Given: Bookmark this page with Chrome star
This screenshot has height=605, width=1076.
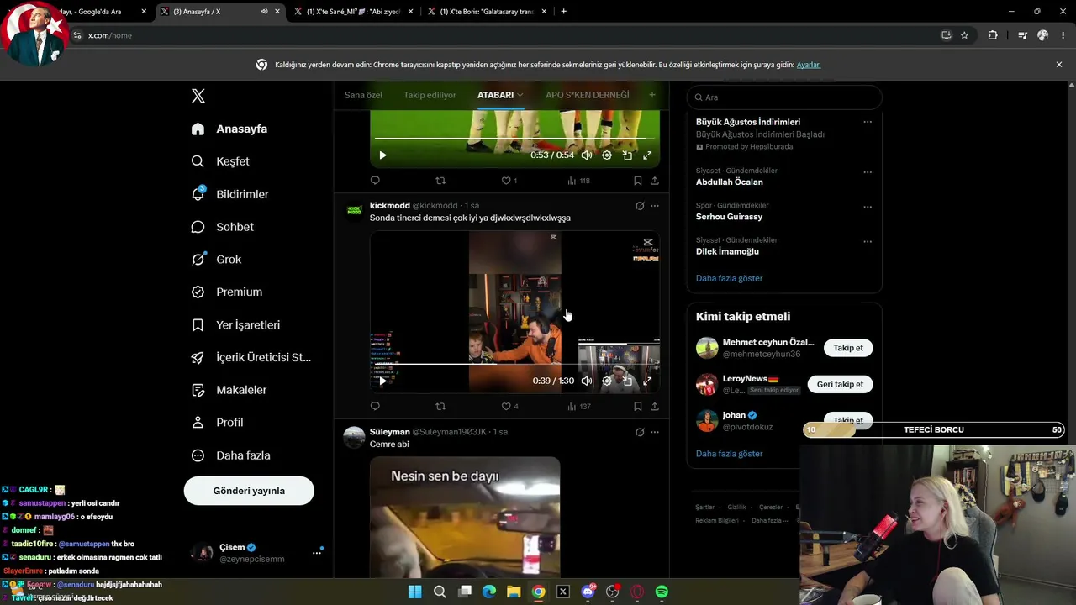Looking at the screenshot, I should click(964, 35).
